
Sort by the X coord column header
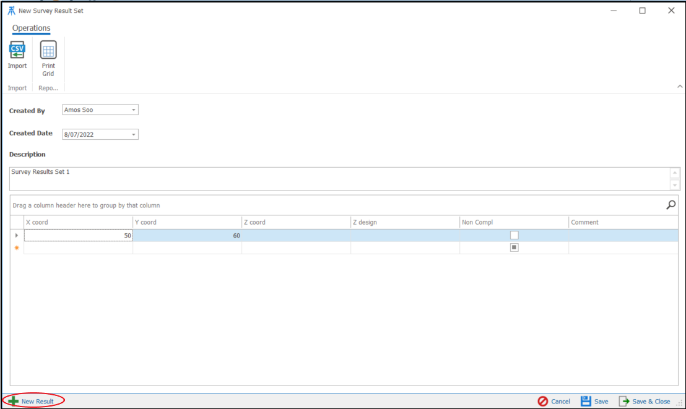[x=78, y=222]
